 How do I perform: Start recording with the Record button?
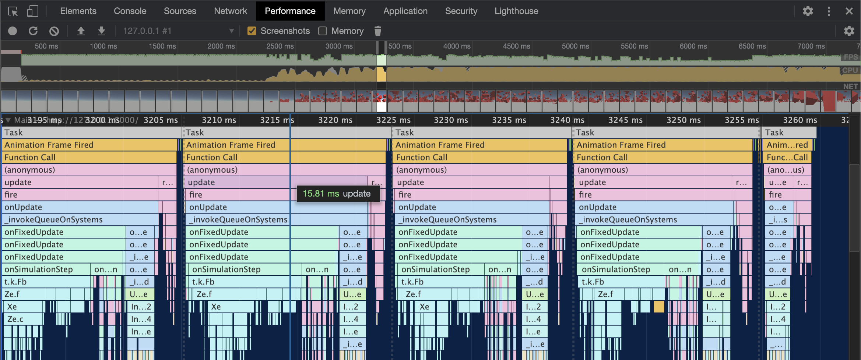click(13, 31)
